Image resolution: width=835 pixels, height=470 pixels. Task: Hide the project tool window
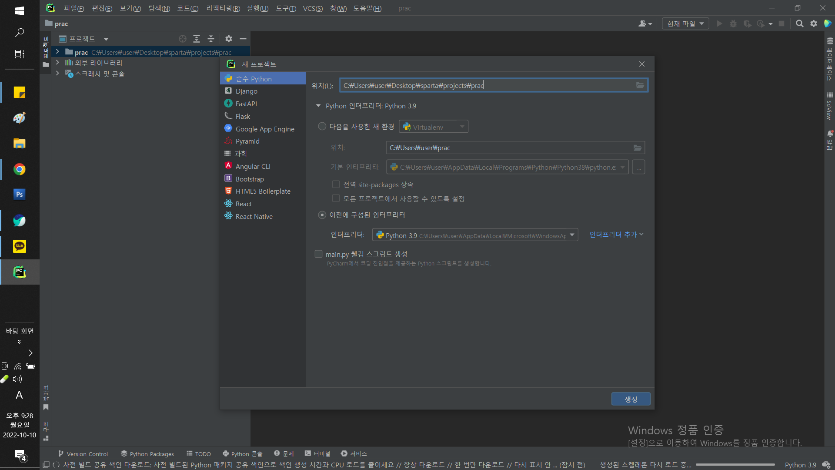click(243, 39)
